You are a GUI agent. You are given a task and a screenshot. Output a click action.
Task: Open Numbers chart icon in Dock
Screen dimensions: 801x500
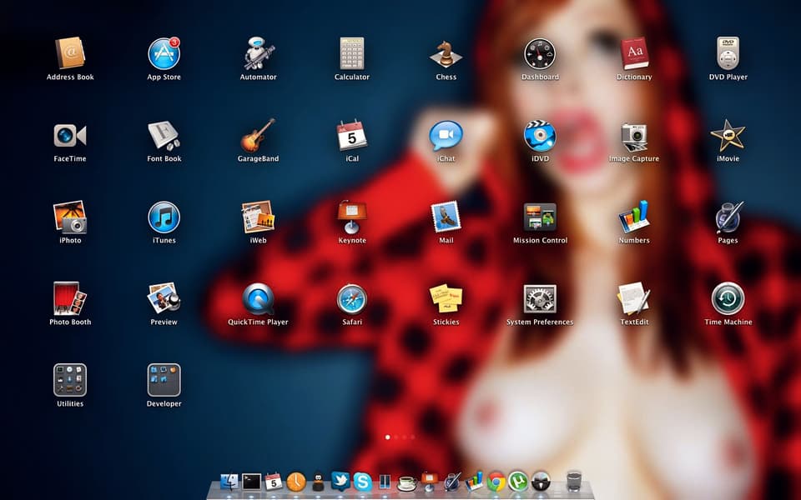(x=474, y=482)
